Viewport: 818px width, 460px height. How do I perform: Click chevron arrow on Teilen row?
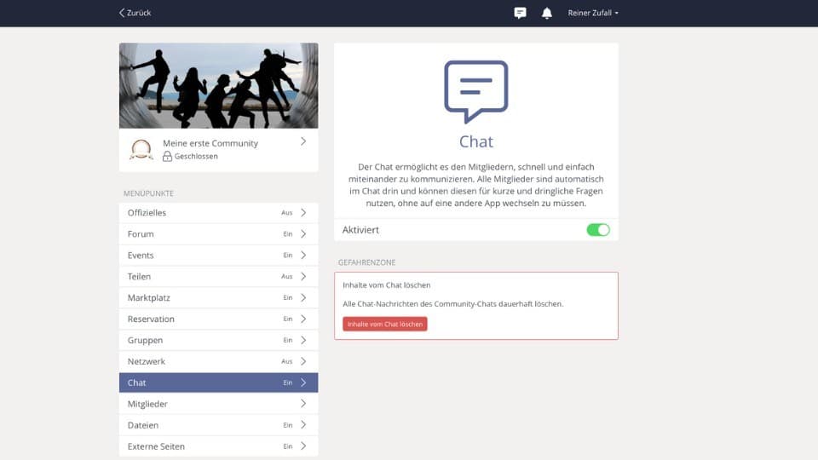(303, 276)
